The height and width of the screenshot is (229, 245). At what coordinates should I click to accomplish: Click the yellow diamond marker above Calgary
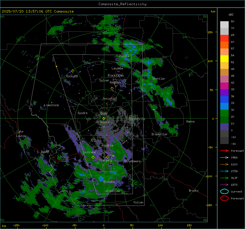[108, 157]
